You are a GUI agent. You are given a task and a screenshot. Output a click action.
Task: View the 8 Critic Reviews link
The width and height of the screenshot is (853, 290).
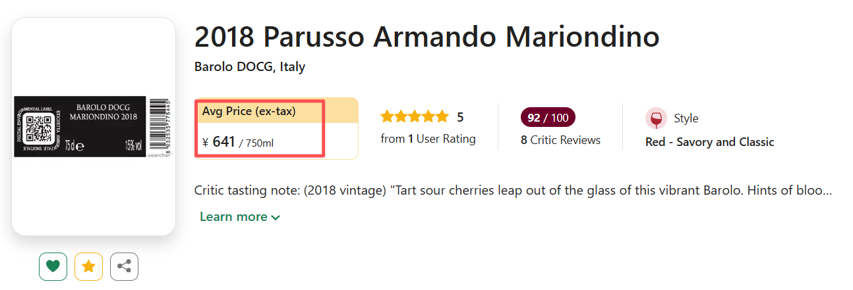(x=560, y=140)
